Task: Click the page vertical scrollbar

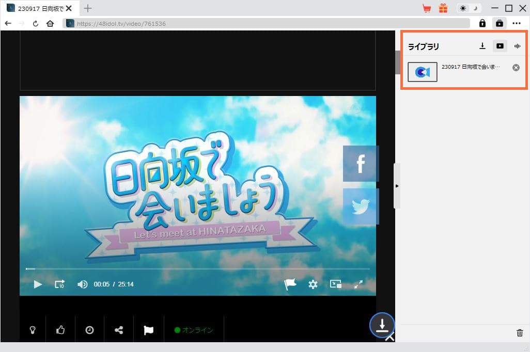Action: point(398,62)
